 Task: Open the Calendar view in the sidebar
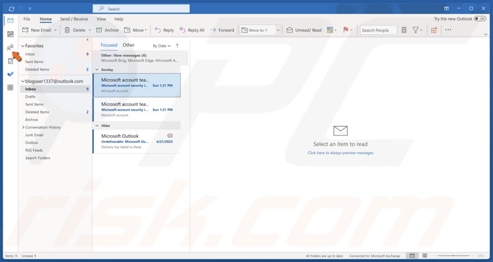(11, 34)
